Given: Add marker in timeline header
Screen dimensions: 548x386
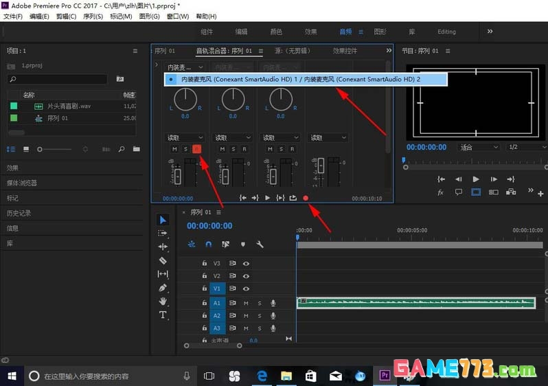Looking at the screenshot, I should click(243, 244).
